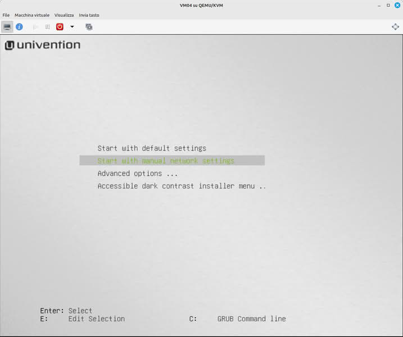The width and height of the screenshot is (403, 337).
Task: Open the virtual hardware details info icon
Action: (x=19, y=27)
